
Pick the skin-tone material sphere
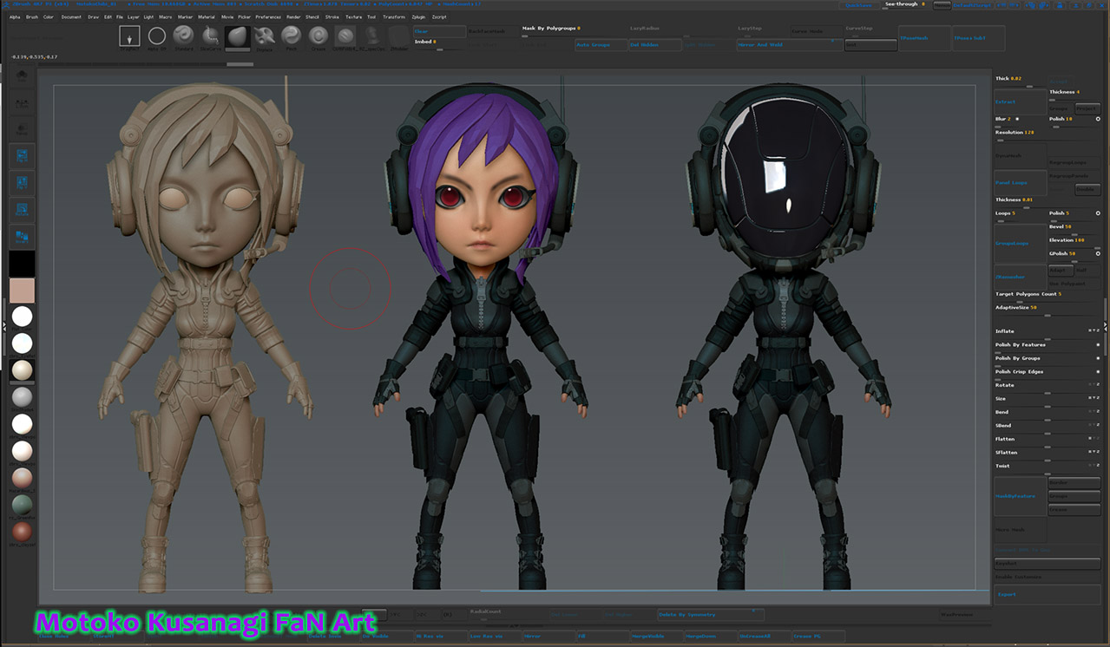22,478
